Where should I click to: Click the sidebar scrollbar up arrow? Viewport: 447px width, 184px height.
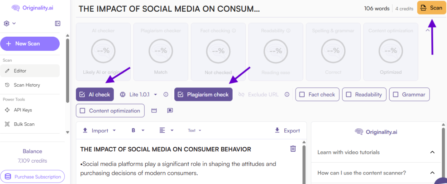click(x=67, y=36)
